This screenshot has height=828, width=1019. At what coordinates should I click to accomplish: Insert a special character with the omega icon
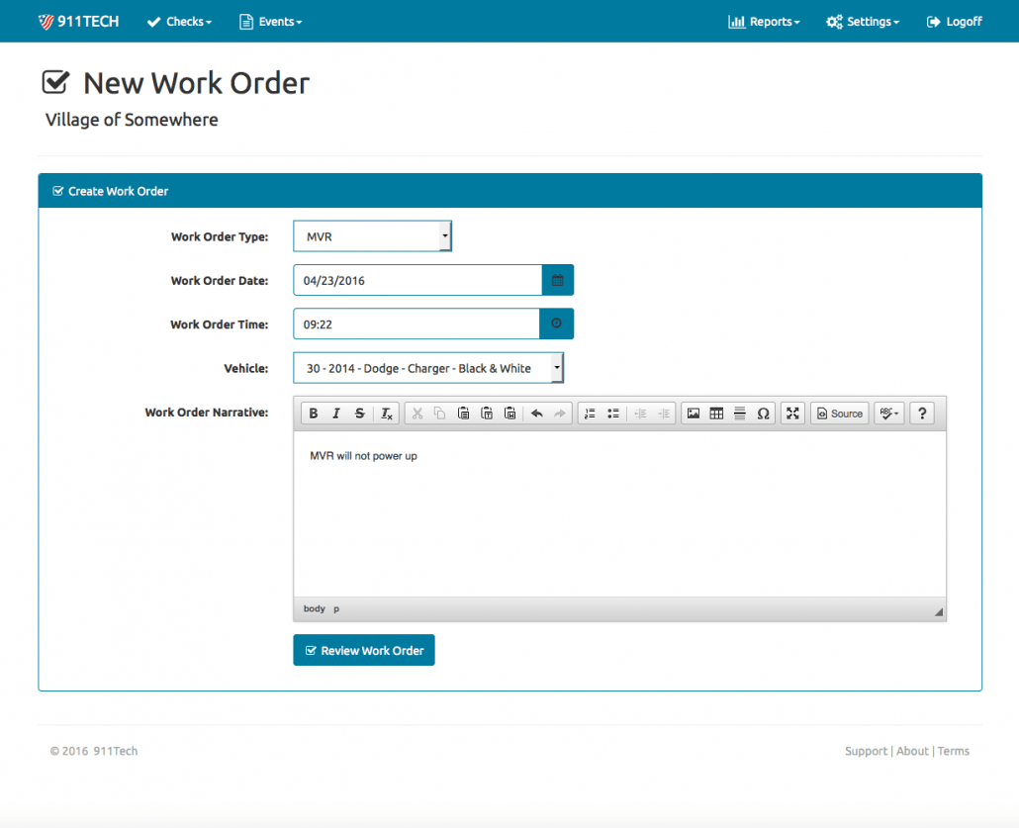pos(763,414)
